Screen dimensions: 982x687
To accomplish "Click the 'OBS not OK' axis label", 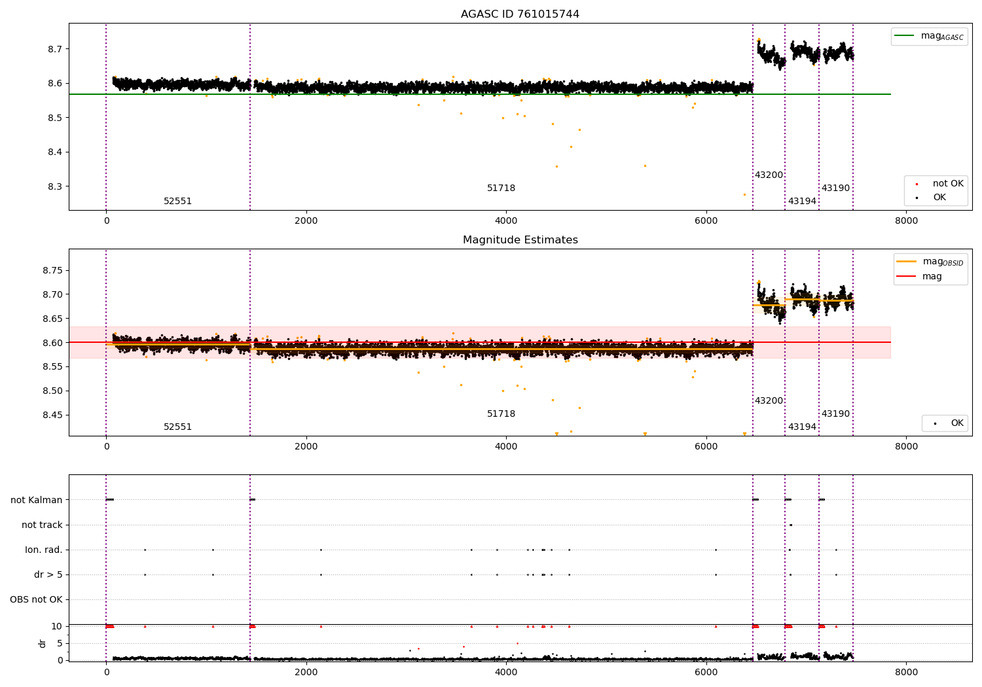I will pos(36,599).
